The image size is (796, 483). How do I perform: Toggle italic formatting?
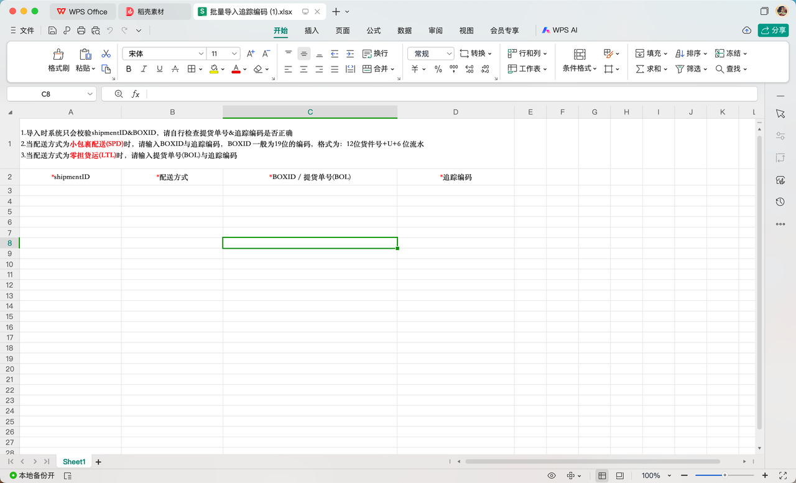pos(144,69)
